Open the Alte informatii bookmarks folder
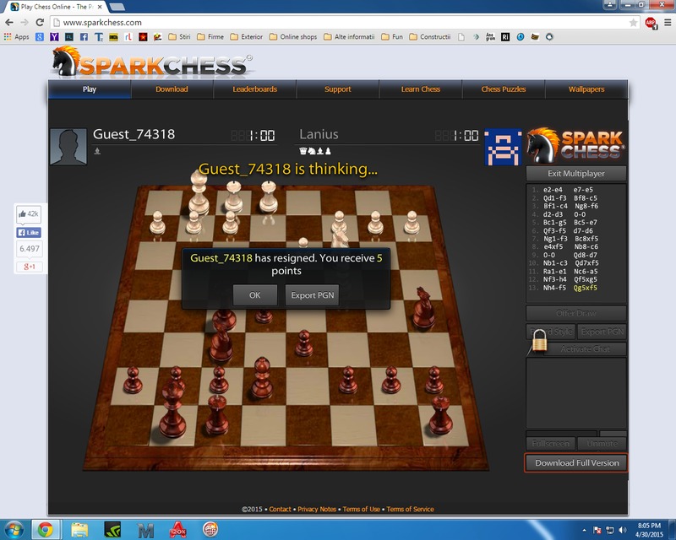Screen dimensions: 676x540 coord(349,37)
